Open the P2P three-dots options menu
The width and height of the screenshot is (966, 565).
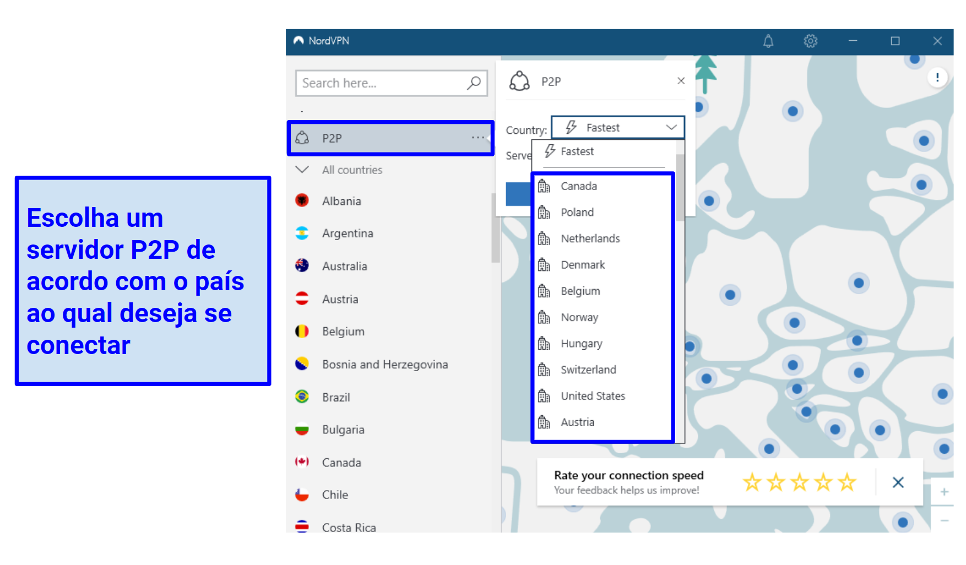click(x=478, y=138)
